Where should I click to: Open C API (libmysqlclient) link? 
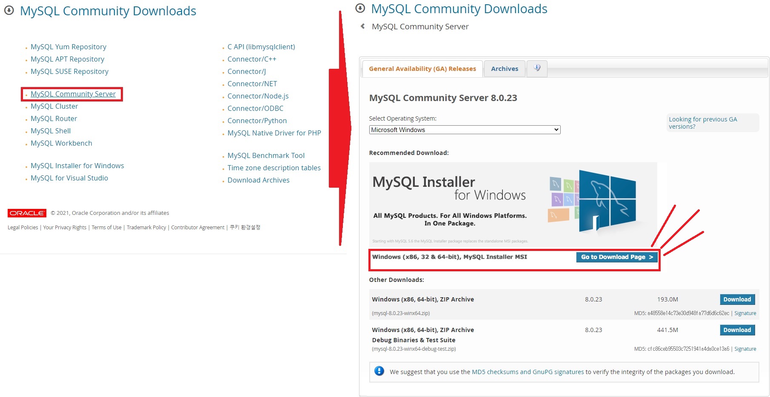(261, 47)
